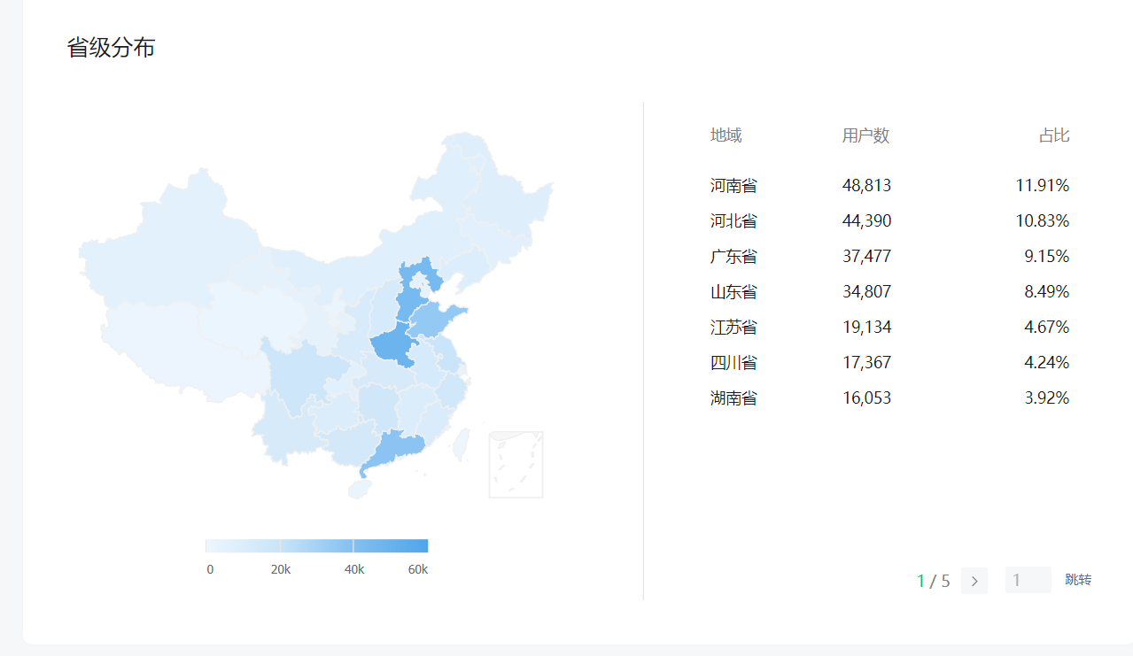Click the next page arrow in pagination
The height and width of the screenshot is (656, 1133).
[x=974, y=581]
